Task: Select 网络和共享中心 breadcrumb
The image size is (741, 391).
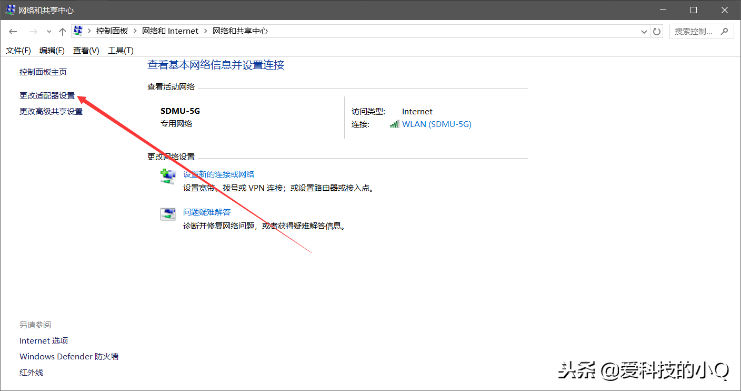Action: (240, 31)
